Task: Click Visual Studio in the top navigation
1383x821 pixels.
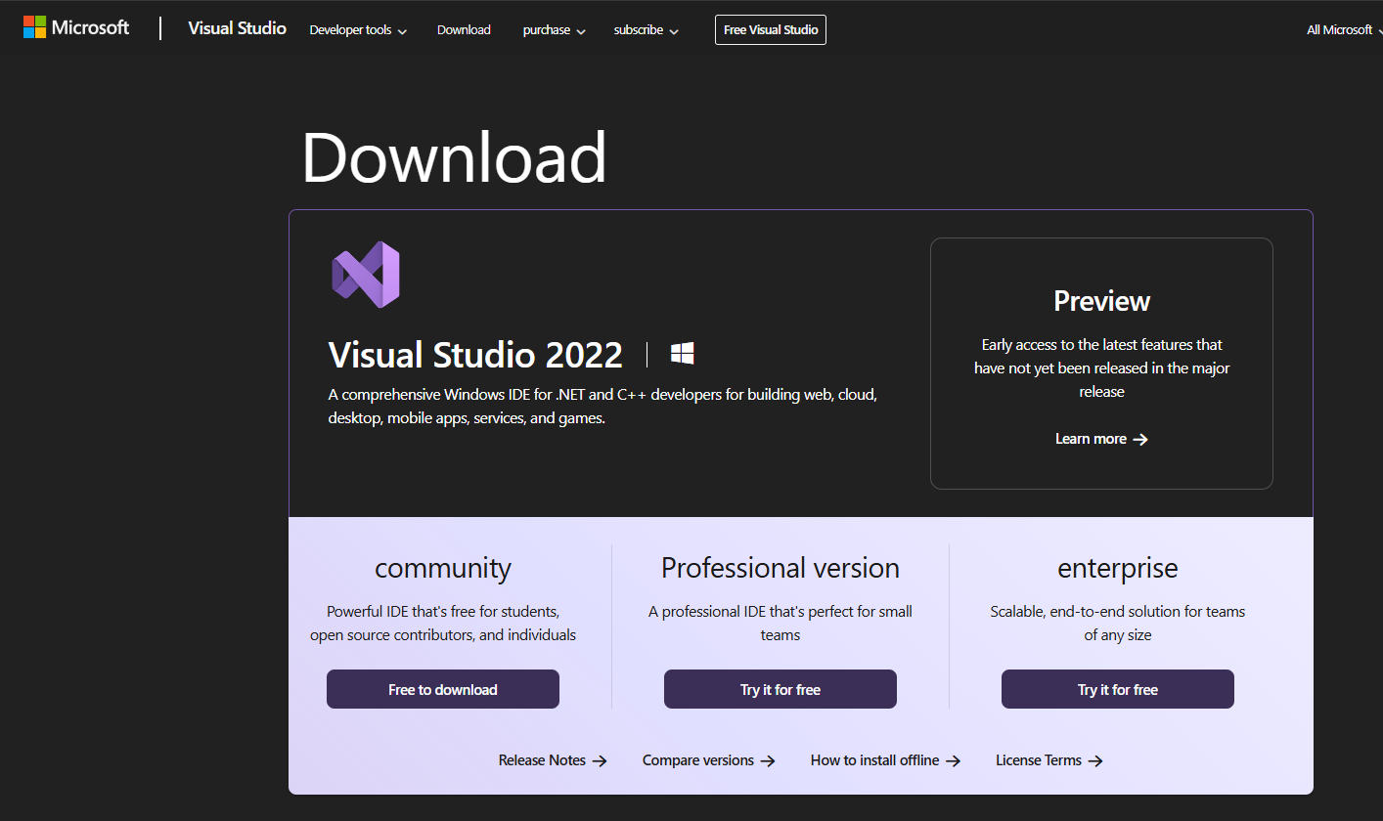Action: click(237, 28)
